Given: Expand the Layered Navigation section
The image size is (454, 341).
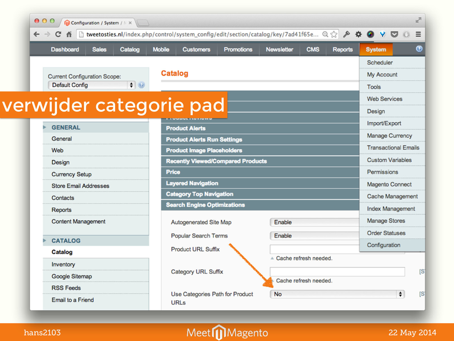Looking at the screenshot, I should point(260,183).
